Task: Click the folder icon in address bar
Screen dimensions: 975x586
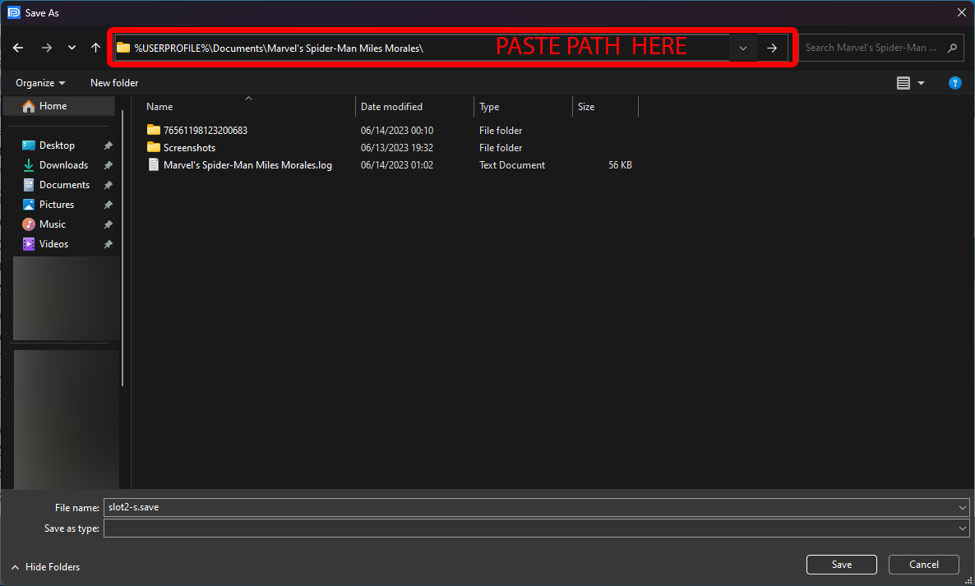Action: click(123, 48)
